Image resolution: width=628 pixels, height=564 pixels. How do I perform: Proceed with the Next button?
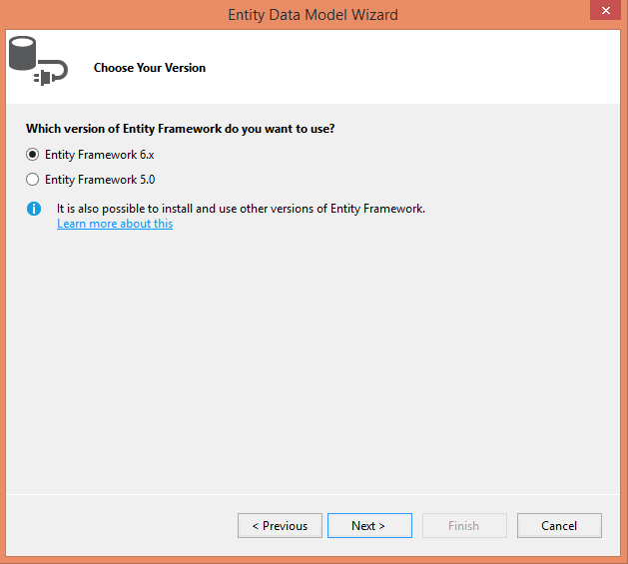(x=368, y=525)
